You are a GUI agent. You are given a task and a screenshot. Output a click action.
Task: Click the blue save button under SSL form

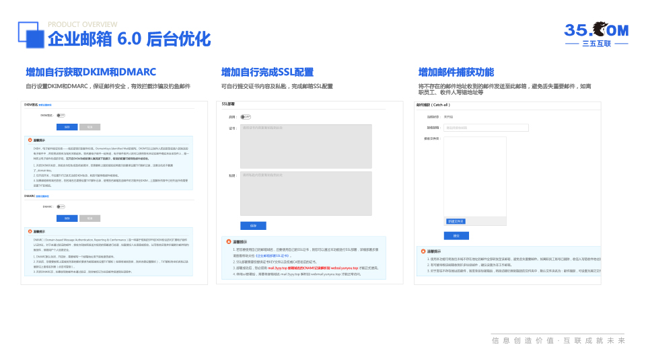point(253,226)
